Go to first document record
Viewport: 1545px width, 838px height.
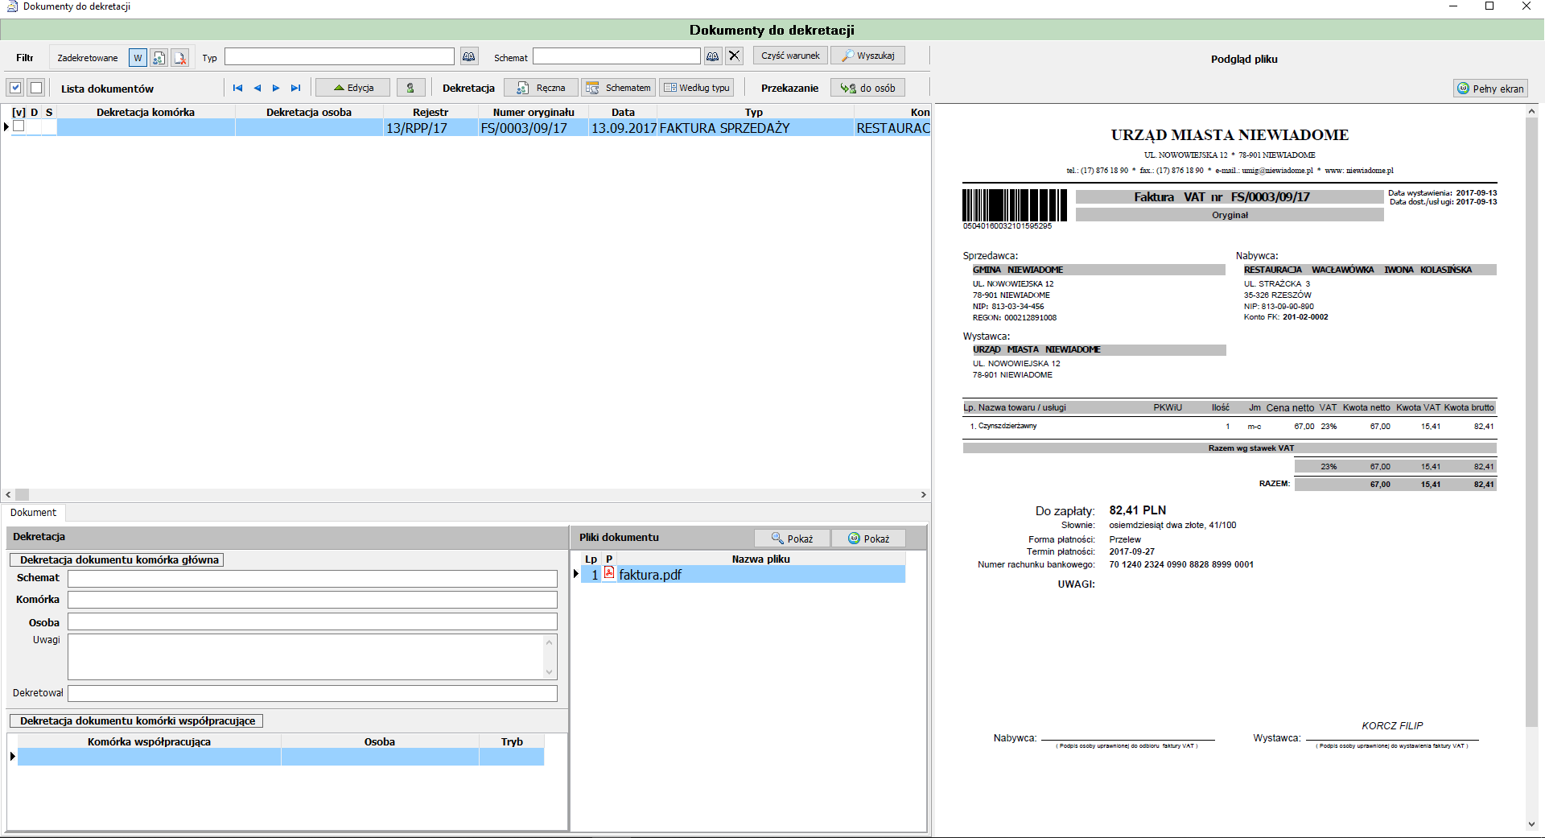point(237,88)
